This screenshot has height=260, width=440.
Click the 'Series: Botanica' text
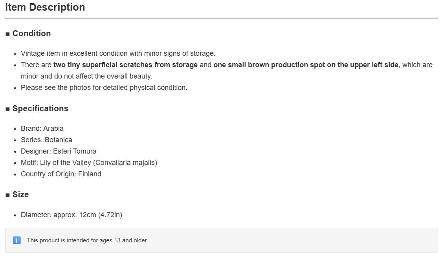pyautogui.click(x=46, y=140)
